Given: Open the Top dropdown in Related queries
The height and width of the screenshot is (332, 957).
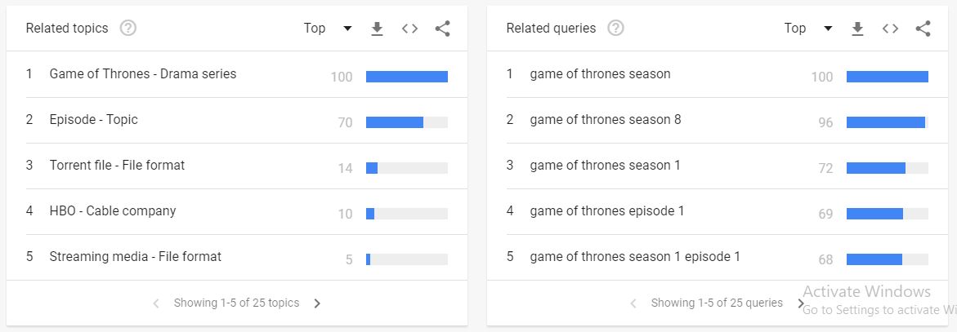Looking at the screenshot, I should [808, 29].
